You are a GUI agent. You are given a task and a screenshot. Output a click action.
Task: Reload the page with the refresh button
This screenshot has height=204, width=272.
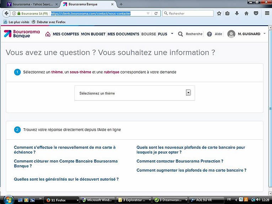coord(156,14)
